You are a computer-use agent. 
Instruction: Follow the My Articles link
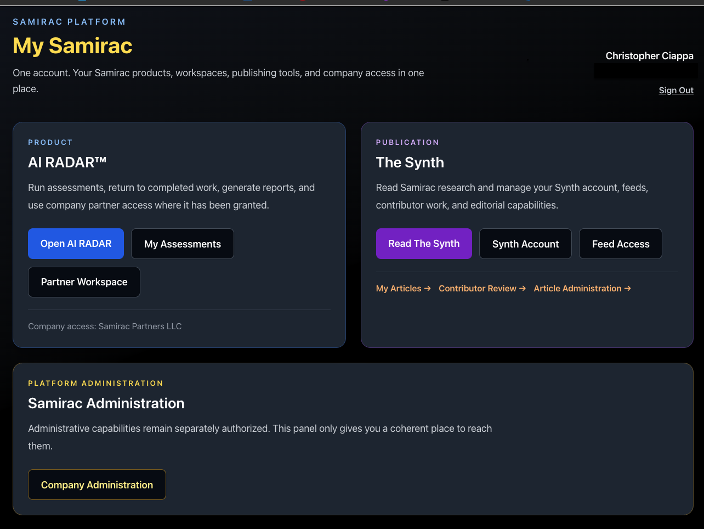click(x=404, y=289)
